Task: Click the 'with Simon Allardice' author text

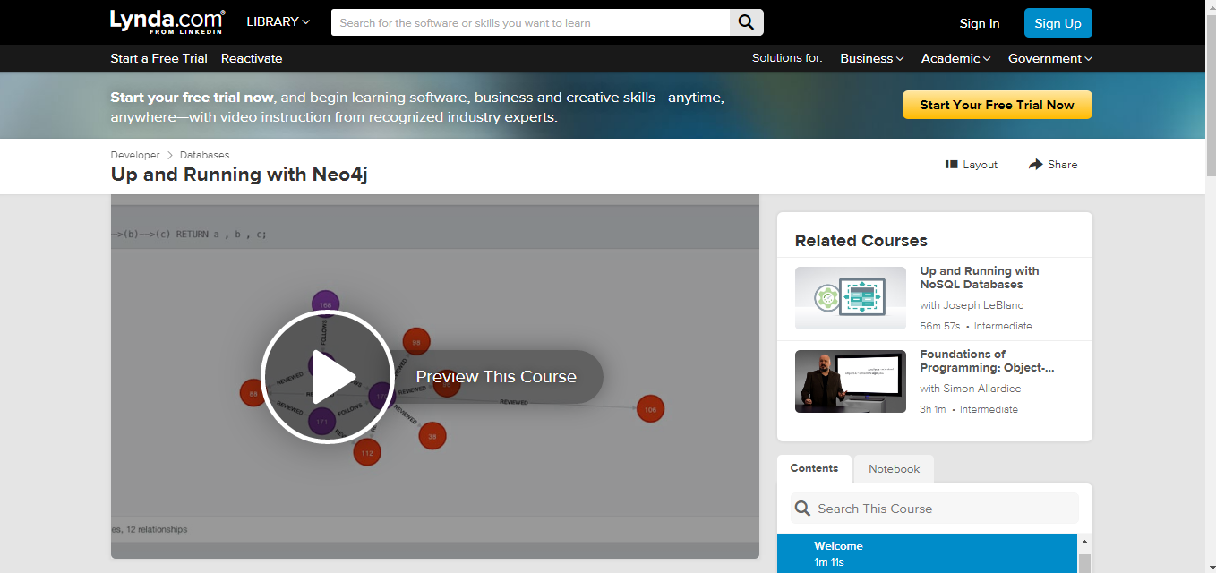Action: point(971,389)
